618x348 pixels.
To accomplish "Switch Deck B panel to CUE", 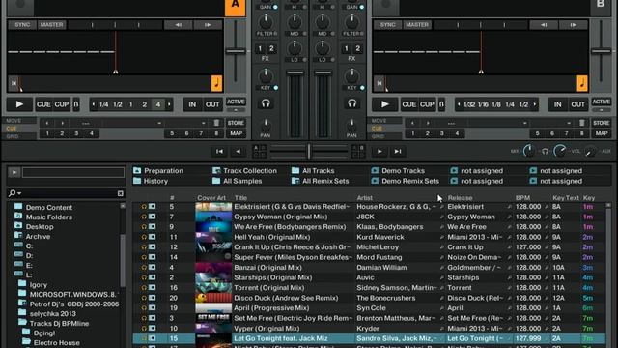I will pos(377,129).
